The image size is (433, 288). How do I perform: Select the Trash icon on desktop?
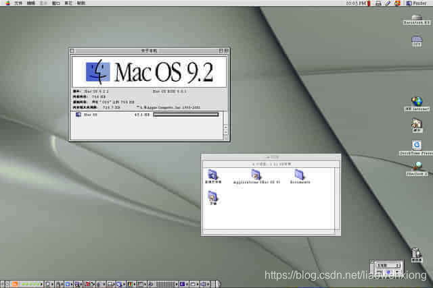(417, 255)
